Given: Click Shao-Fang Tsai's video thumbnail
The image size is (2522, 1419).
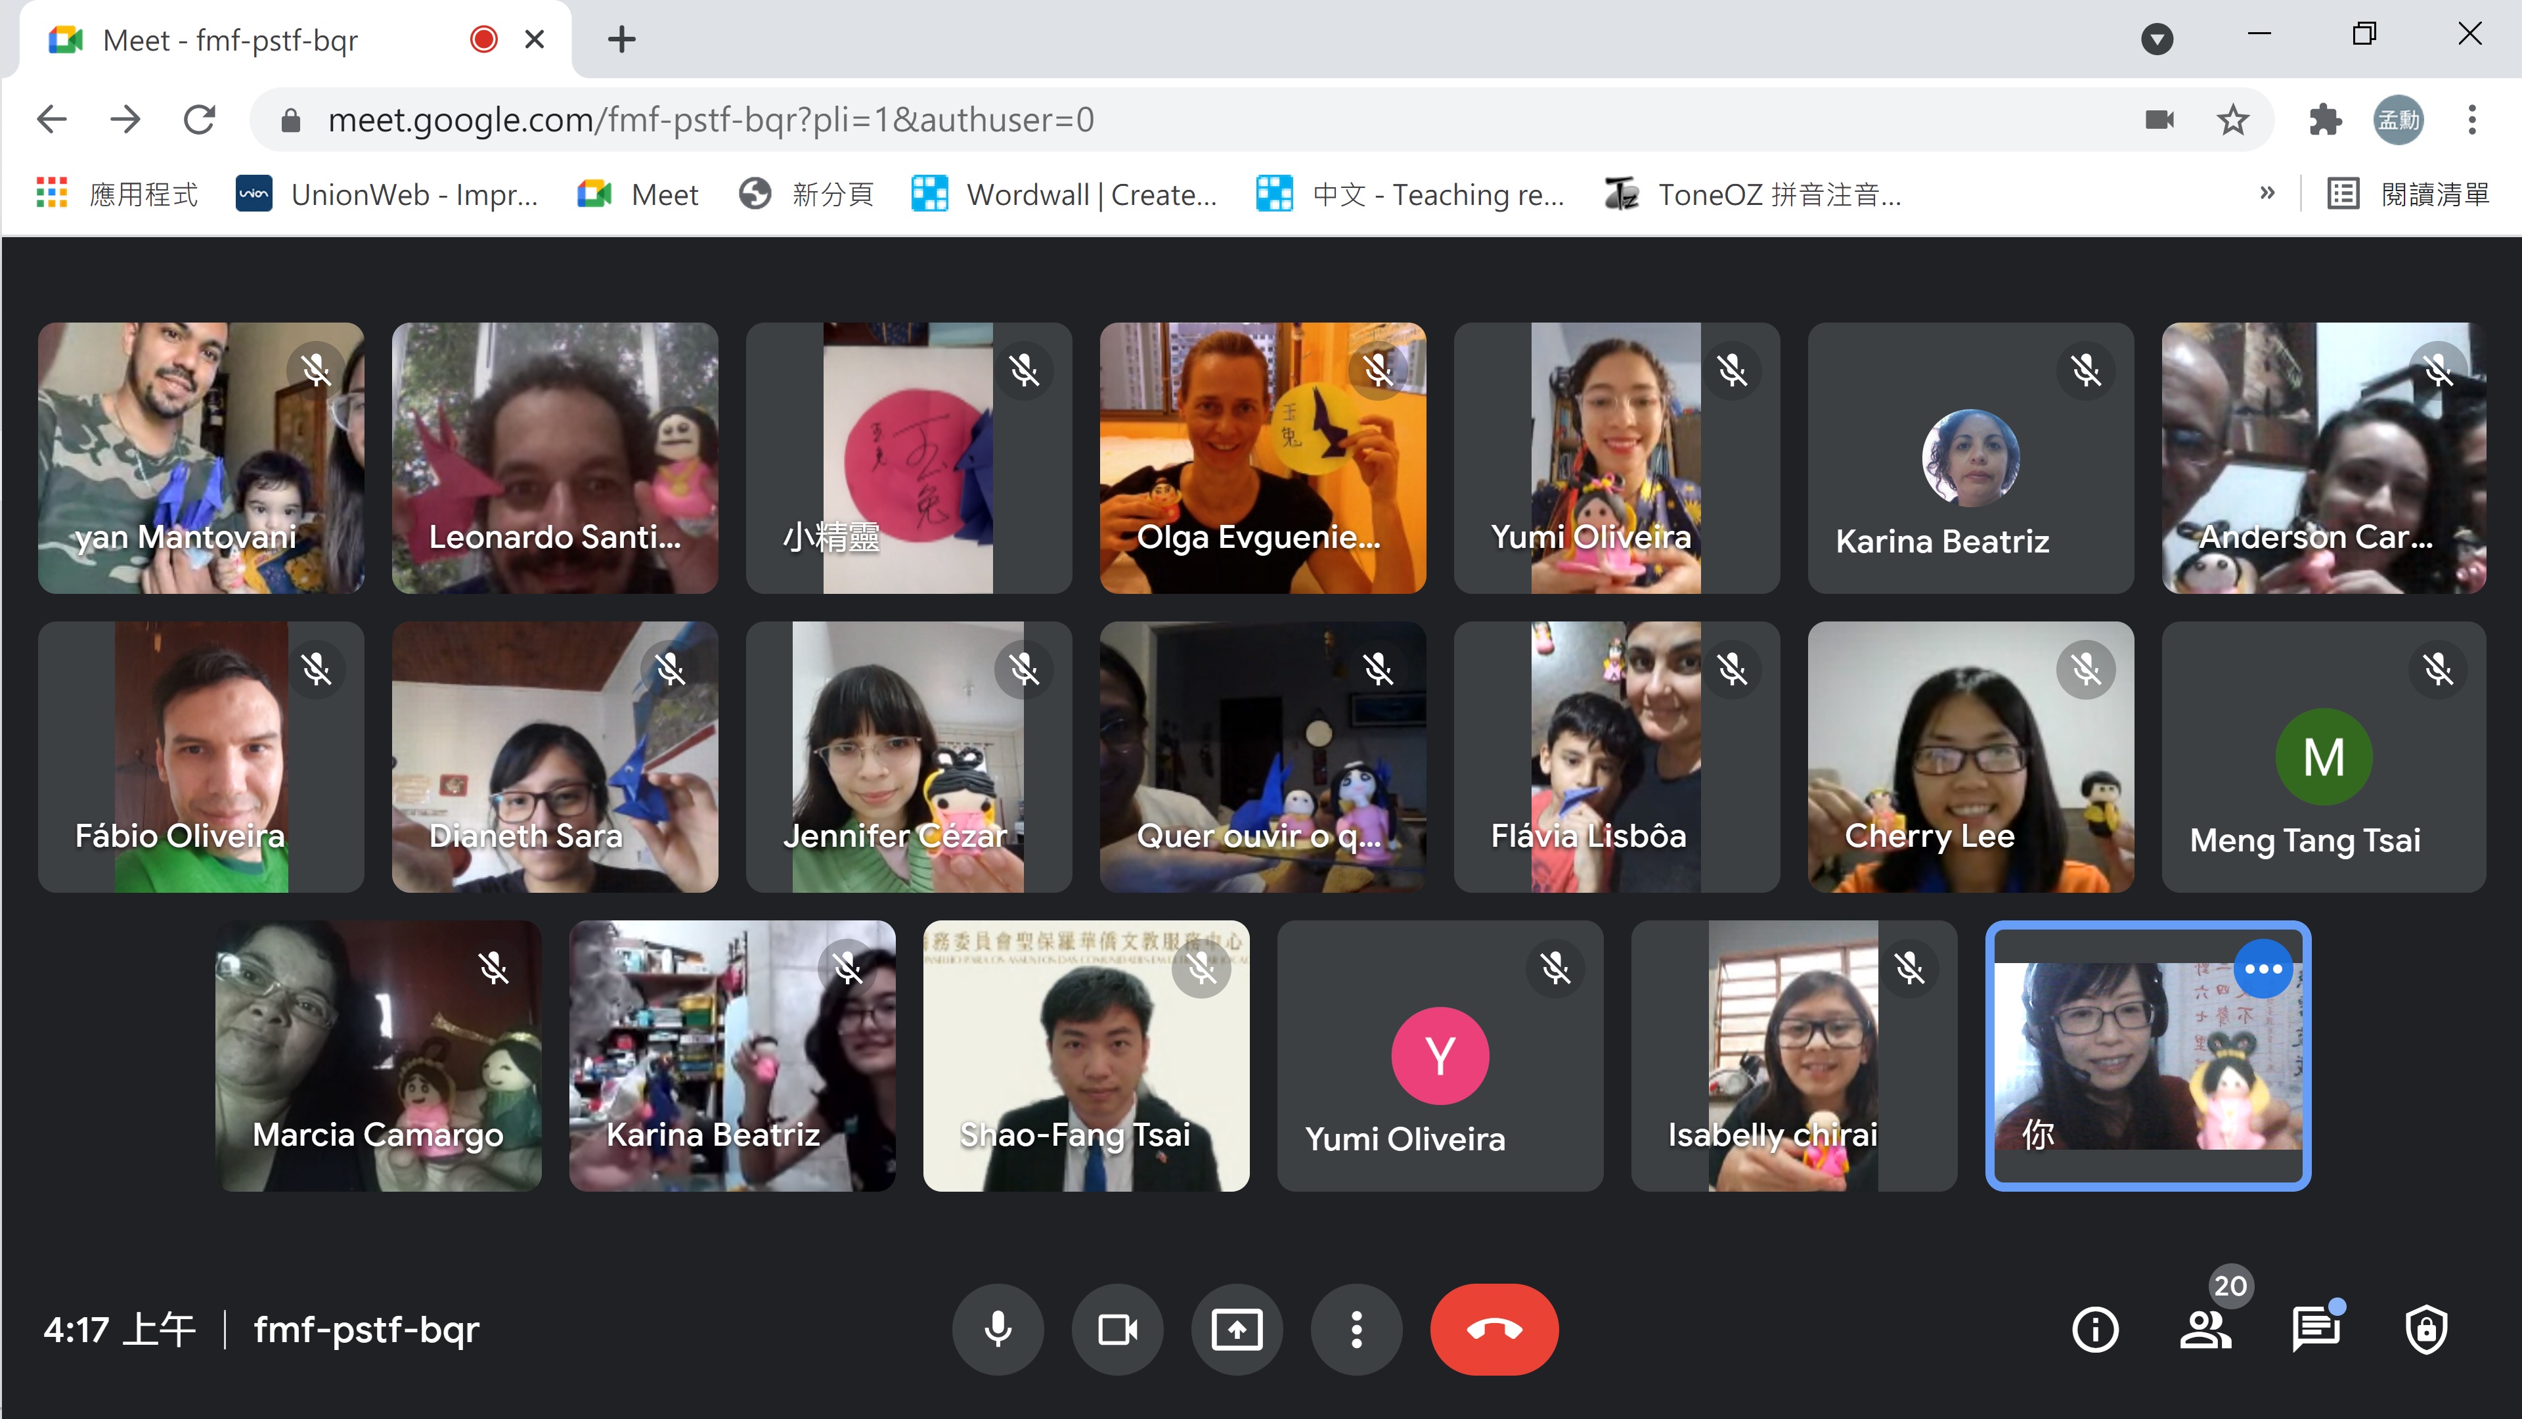Looking at the screenshot, I should coord(1086,1054).
